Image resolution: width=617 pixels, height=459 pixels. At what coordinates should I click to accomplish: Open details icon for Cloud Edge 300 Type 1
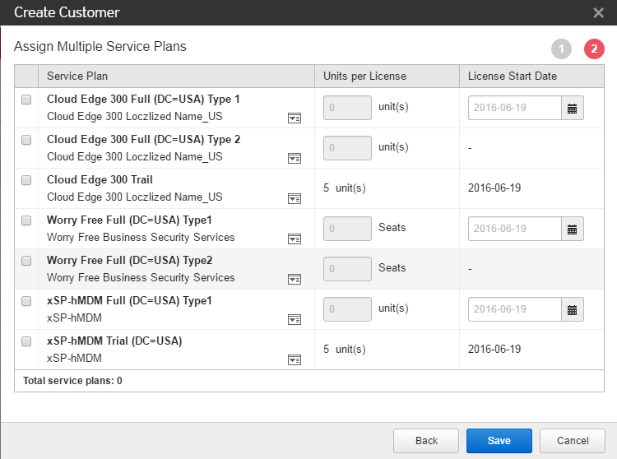[294, 118]
